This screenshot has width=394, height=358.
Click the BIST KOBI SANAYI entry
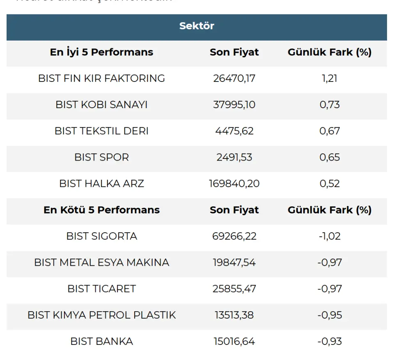[101, 105]
